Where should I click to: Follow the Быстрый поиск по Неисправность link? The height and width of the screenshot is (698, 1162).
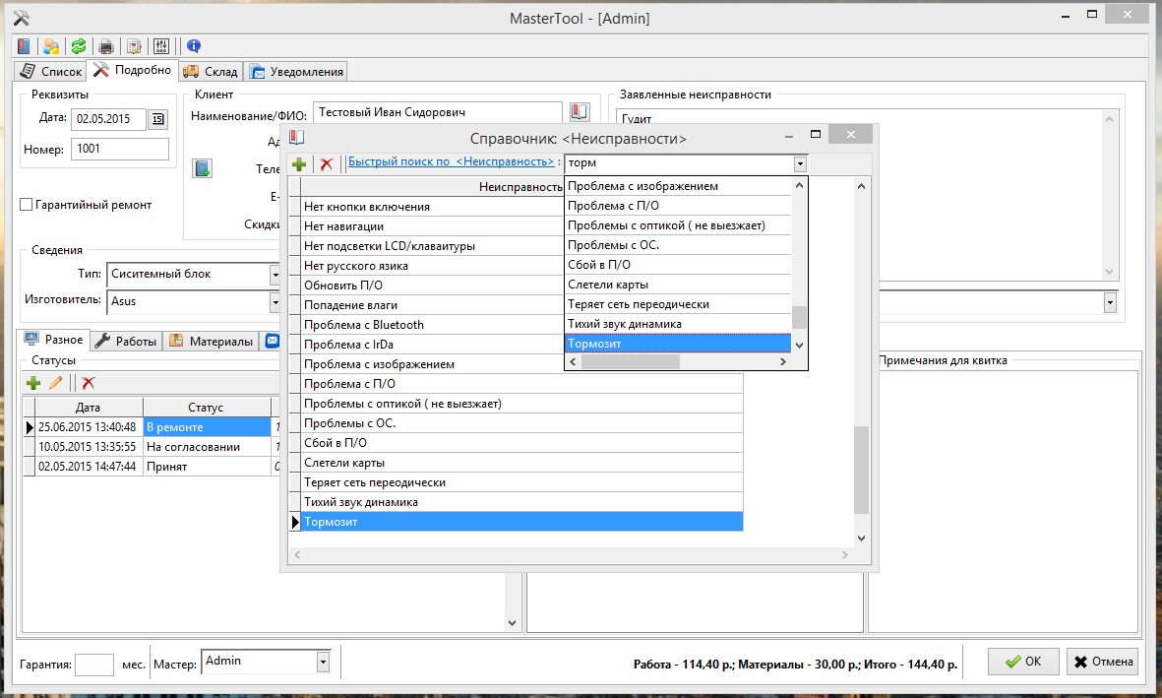(x=452, y=161)
